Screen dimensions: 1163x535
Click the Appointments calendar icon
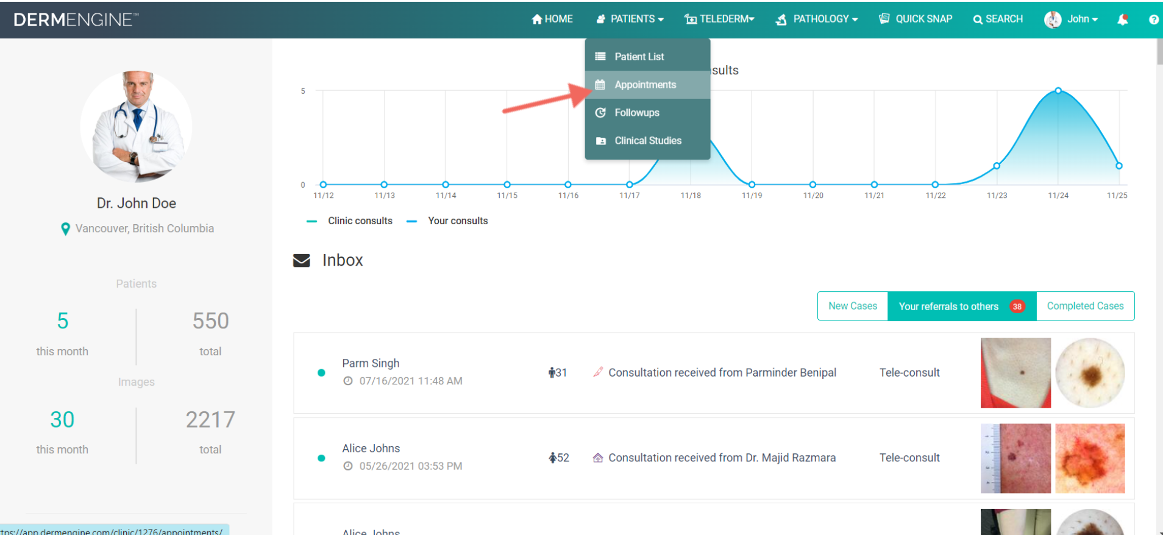pyautogui.click(x=600, y=85)
